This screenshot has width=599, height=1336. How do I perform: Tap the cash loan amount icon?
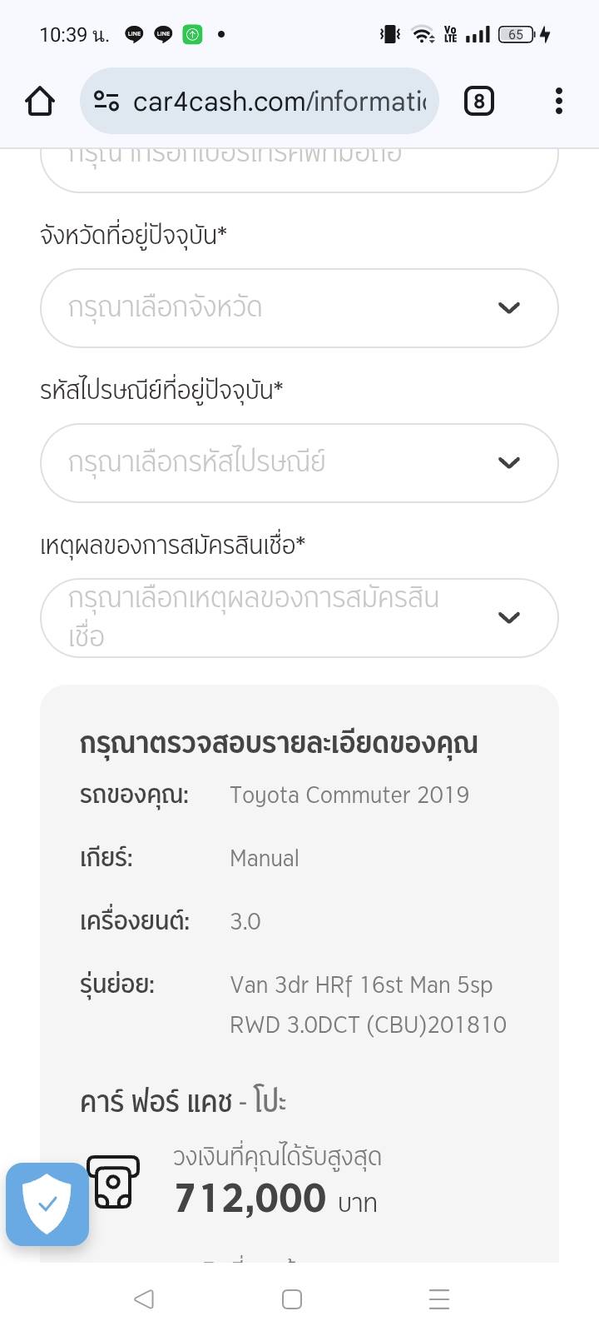[x=114, y=1182]
